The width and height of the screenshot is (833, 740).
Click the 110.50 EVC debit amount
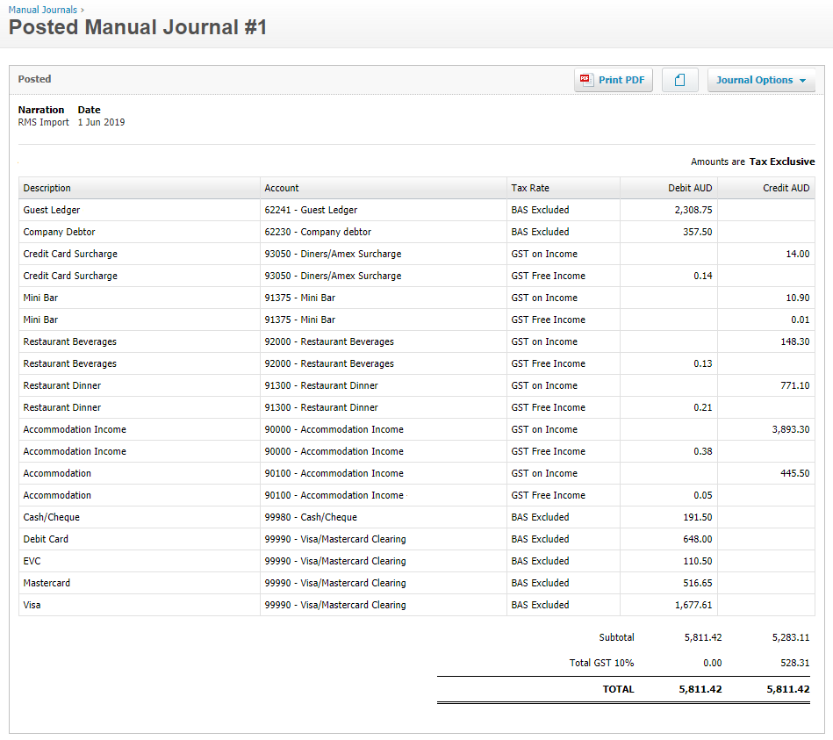(x=698, y=561)
